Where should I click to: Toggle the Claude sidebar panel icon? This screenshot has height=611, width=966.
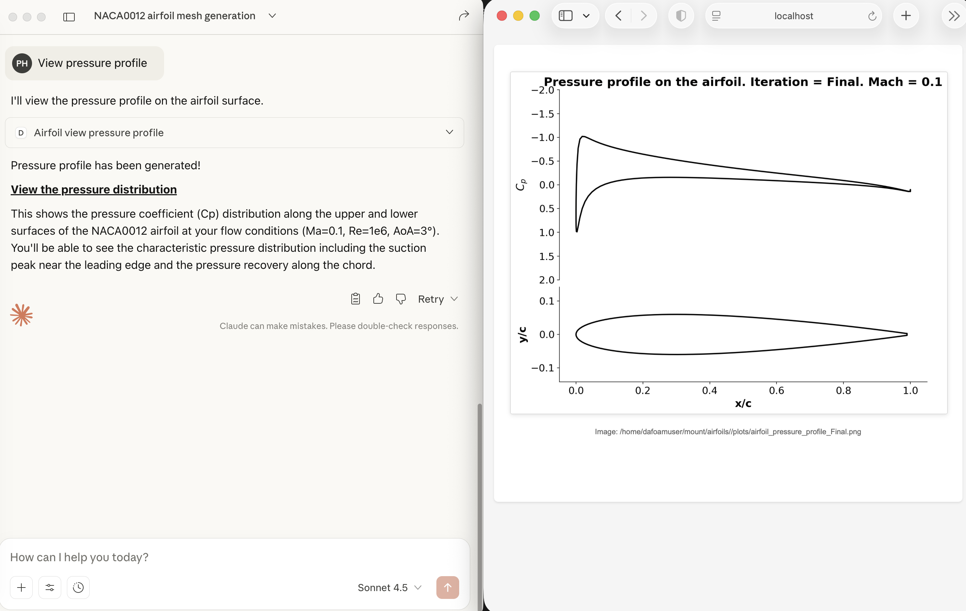click(x=69, y=16)
